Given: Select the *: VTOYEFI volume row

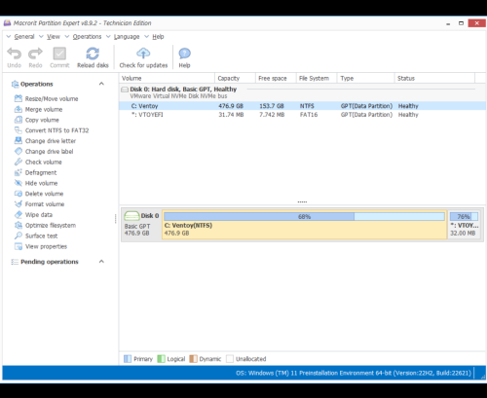Looking at the screenshot, I should point(303,115).
